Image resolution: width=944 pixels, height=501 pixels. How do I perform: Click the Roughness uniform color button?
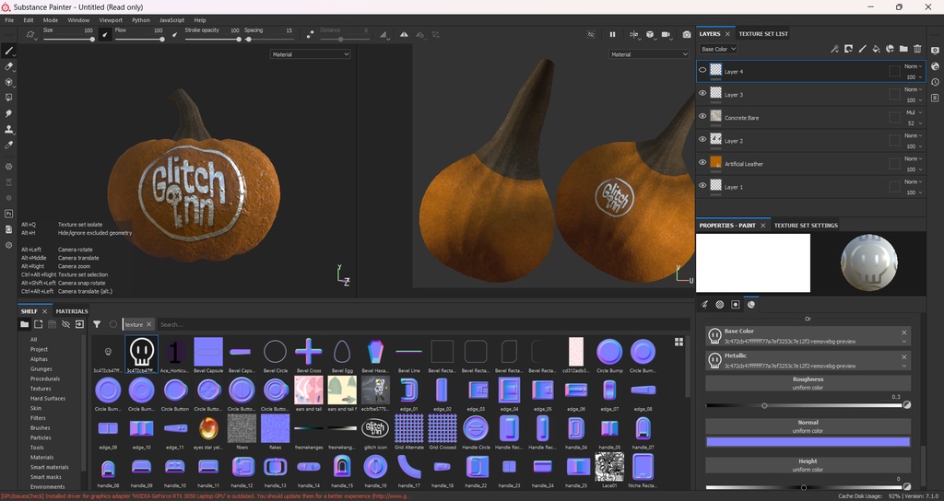(808, 383)
